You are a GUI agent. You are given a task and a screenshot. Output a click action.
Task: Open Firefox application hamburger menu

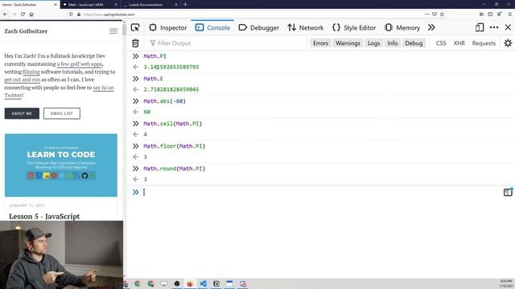(509, 14)
